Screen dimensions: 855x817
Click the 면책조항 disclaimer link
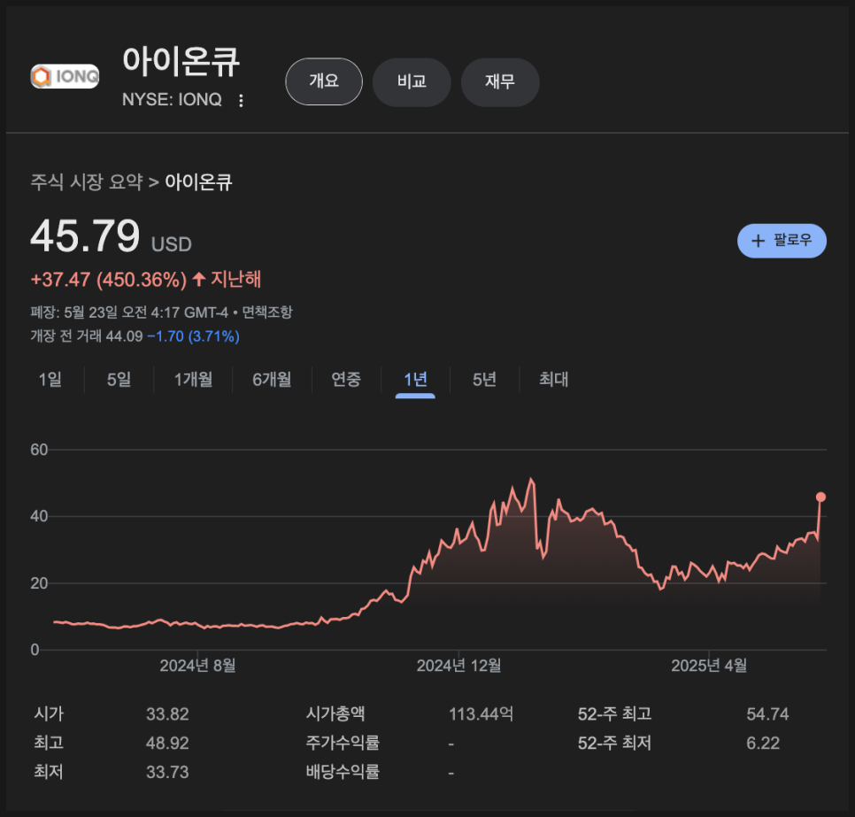point(267,312)
